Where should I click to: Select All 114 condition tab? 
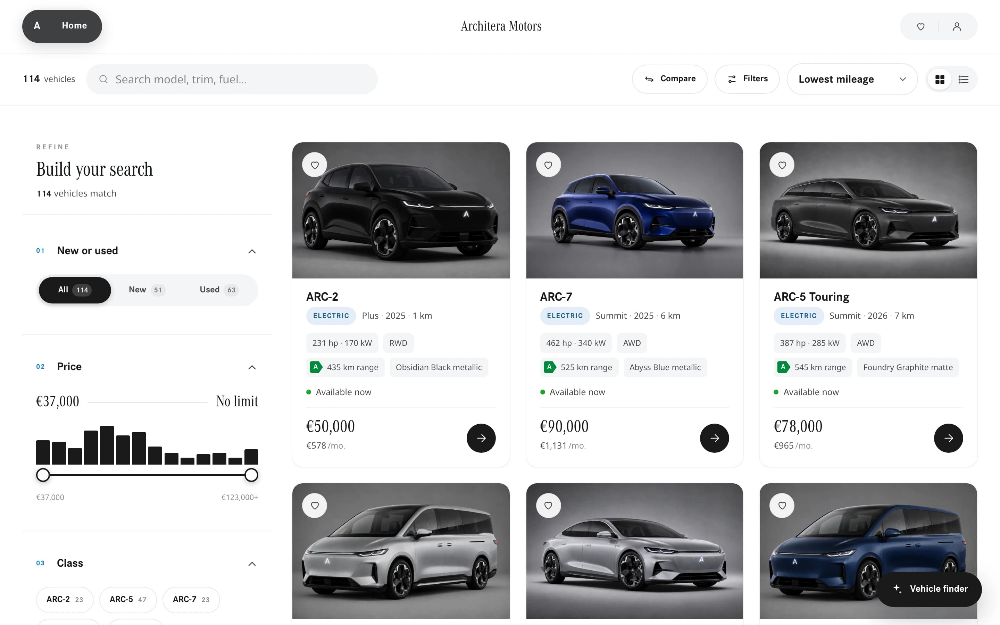[x=75, y=290]
